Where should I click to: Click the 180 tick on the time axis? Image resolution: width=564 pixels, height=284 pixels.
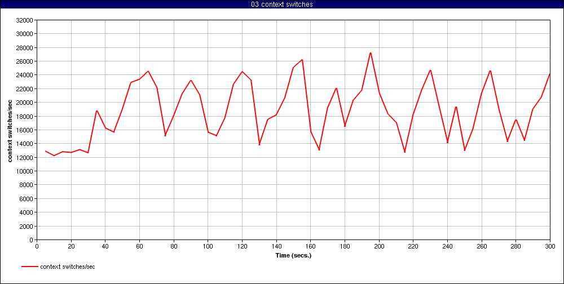pyautogui.click(x=345, y=247)
